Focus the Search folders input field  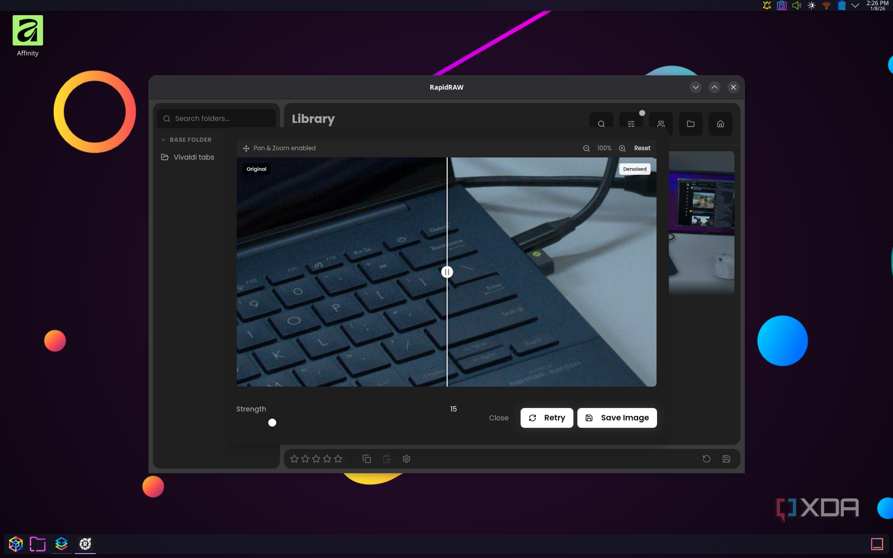222,119
